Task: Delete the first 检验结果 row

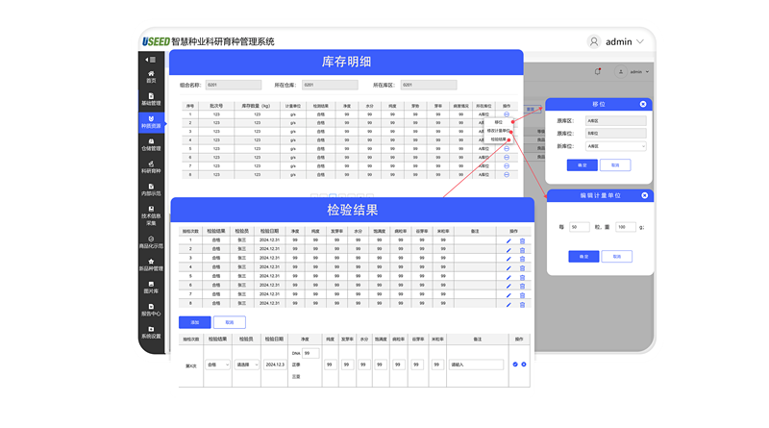Action: pyautogui.click(x=523, y=240)
